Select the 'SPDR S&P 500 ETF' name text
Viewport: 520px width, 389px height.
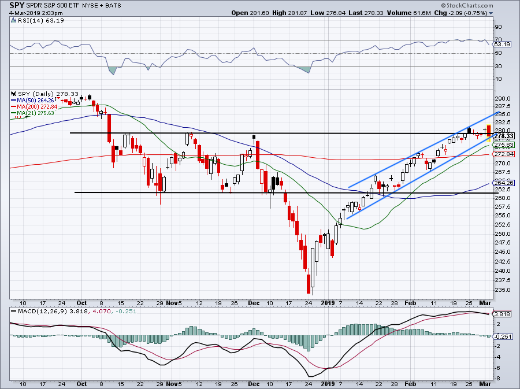pyautogui.click(x=53, y=6)
